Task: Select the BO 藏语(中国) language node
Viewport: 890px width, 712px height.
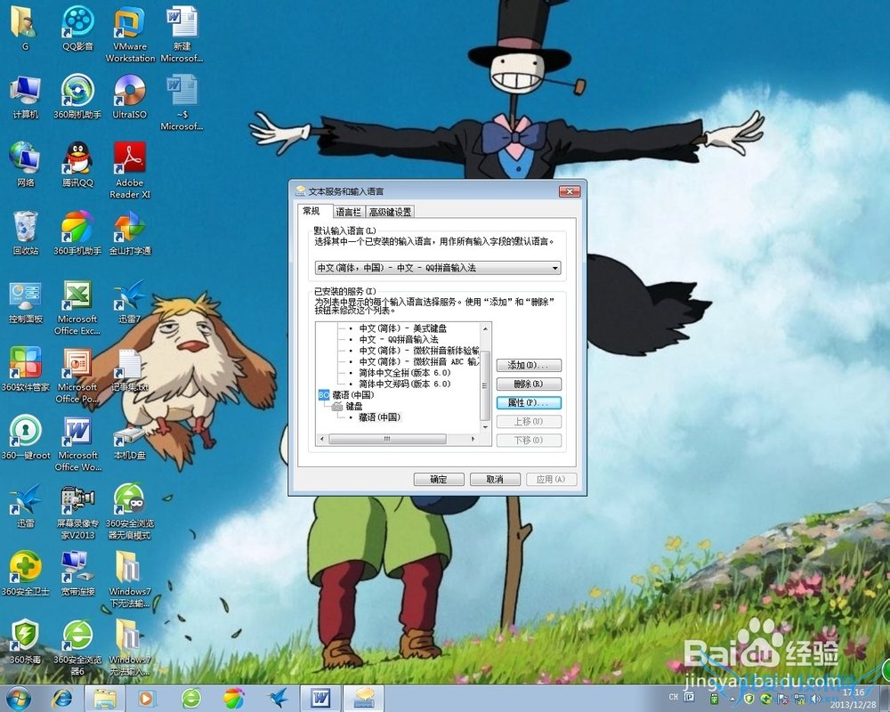Action: [347, 394]
